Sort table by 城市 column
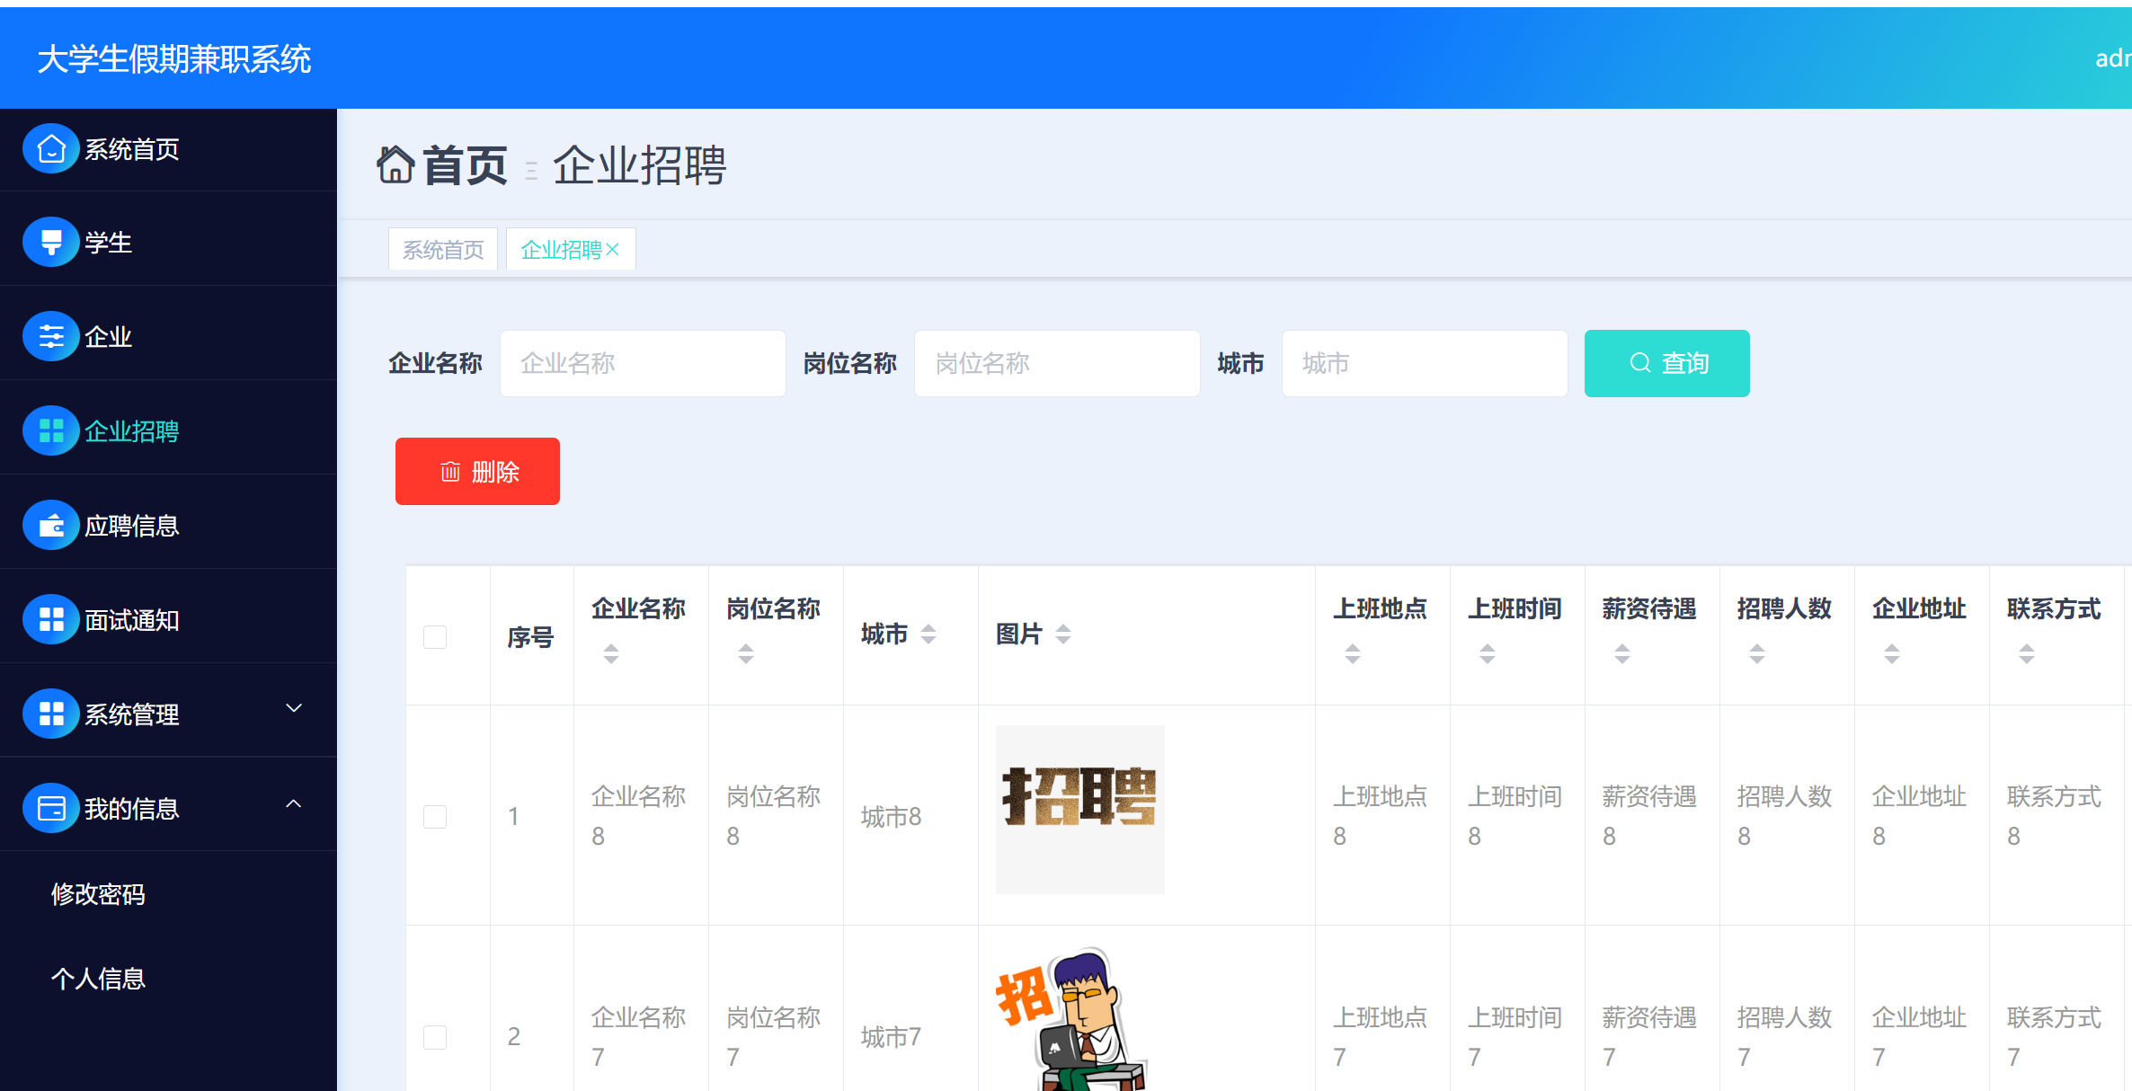Screen dimensions: 2132x1091 [929, 634]
